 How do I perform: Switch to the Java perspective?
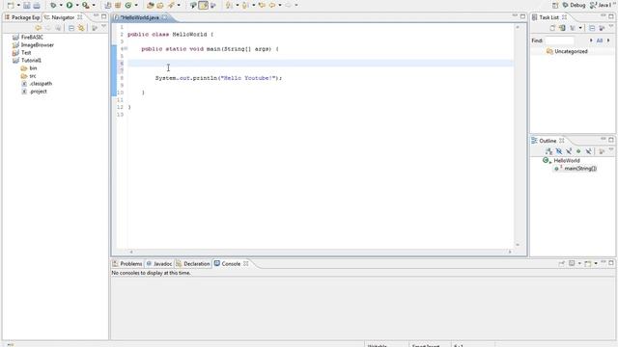coord(602,5)
